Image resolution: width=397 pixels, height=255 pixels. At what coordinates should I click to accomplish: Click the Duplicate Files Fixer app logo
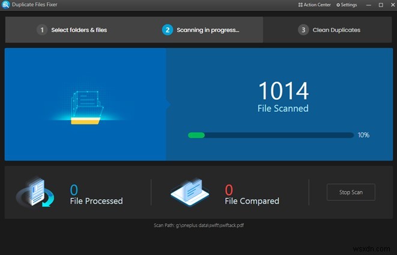click(x=5, y=5)
